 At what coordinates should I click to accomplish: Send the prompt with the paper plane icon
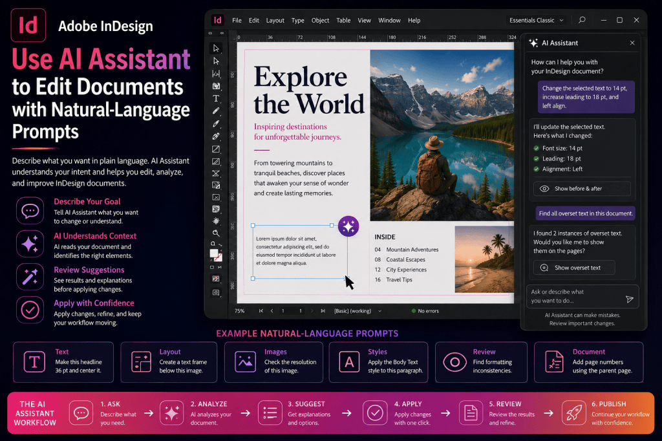tap(629, 299)
